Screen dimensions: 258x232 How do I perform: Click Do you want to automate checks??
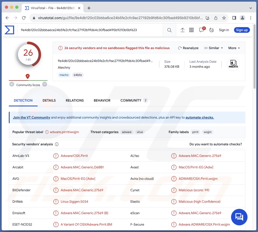(x=216, y=144)
